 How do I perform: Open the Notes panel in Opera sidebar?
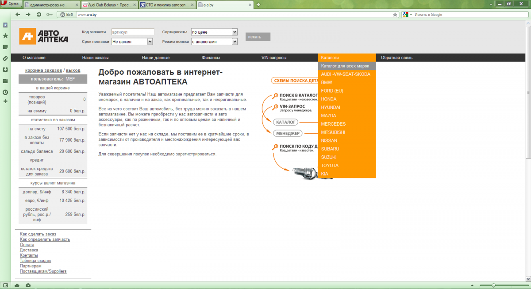click(x=5, y=47)
